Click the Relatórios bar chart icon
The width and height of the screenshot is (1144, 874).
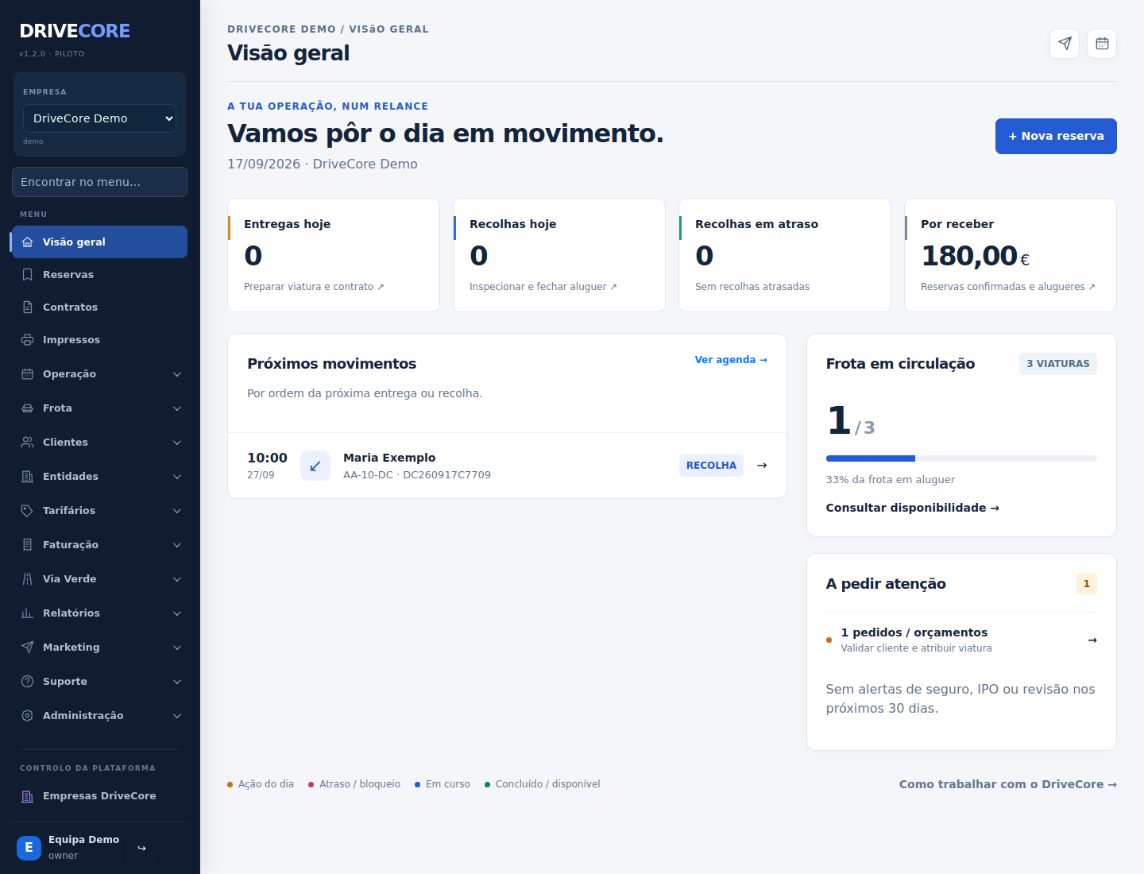tap(27, 613)
